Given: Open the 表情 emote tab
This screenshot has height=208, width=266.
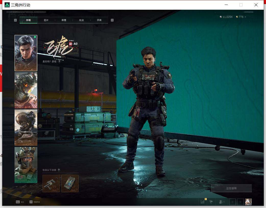Looking at the screenshot, I should [64, 20].
